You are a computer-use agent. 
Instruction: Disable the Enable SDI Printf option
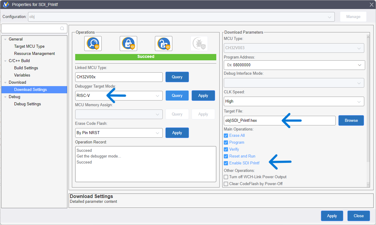[x=226, y=163]
